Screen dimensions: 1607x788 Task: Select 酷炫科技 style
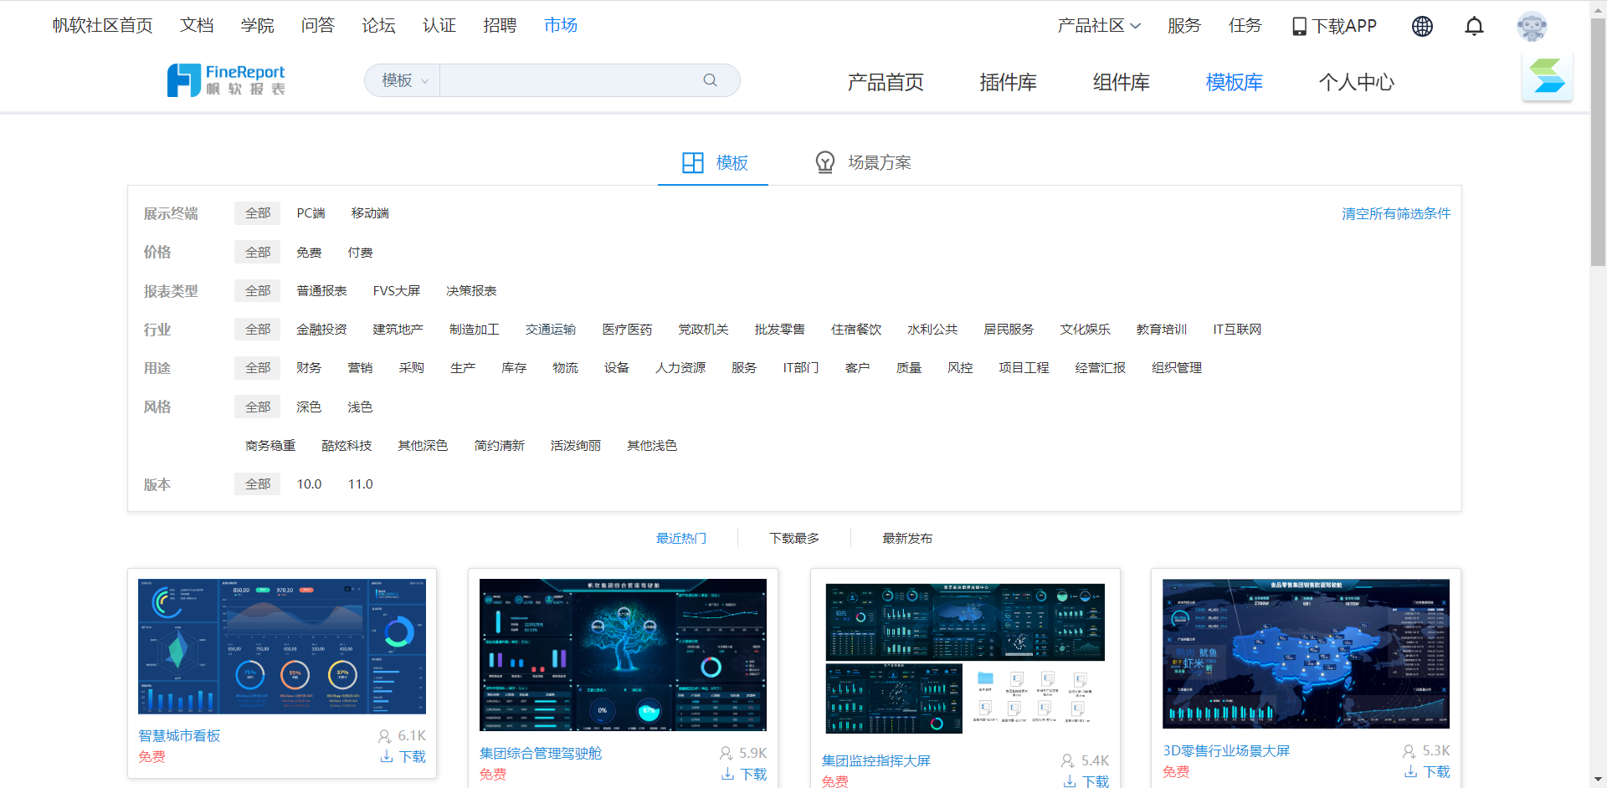[347, 445]
